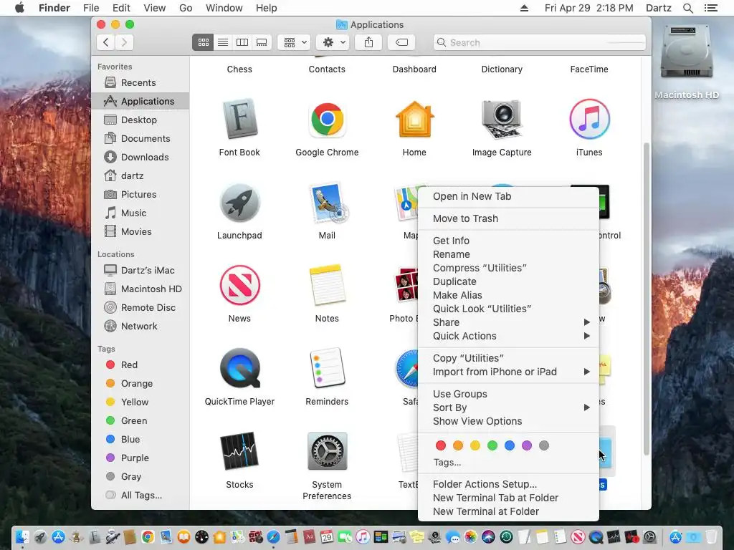
Task: Choose Show View Options
Action: pos(508,421)
